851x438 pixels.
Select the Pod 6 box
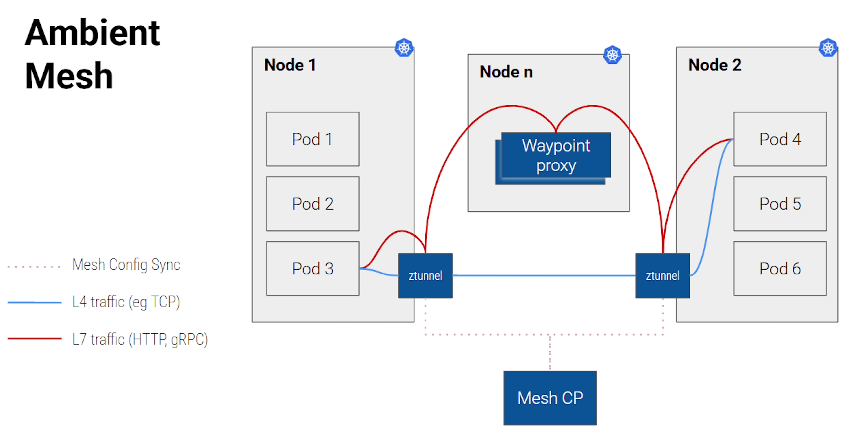point(780,269)
